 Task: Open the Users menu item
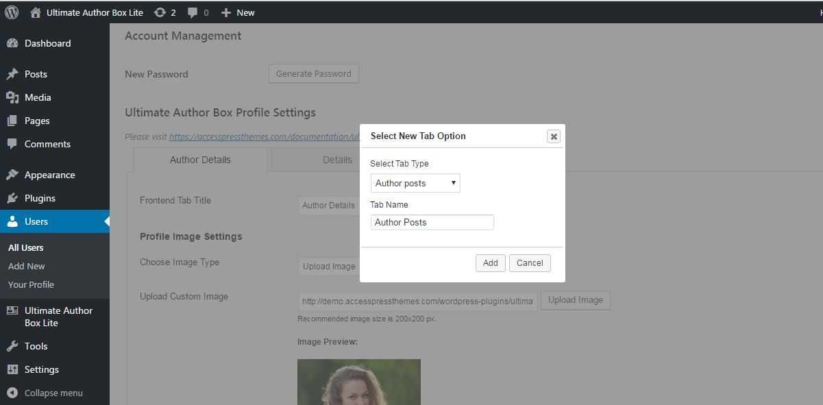[x=55, y=221]
